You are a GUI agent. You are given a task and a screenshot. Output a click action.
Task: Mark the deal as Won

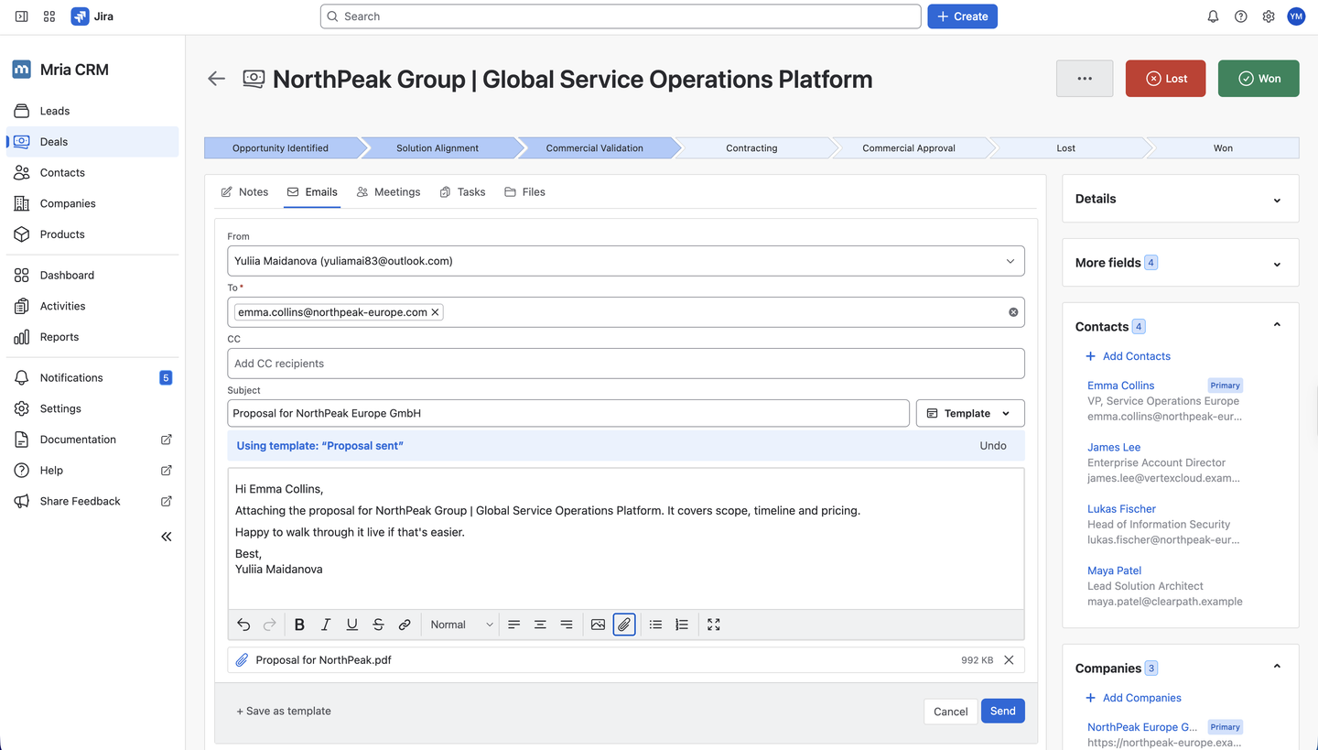click(x=1259, y=79)
